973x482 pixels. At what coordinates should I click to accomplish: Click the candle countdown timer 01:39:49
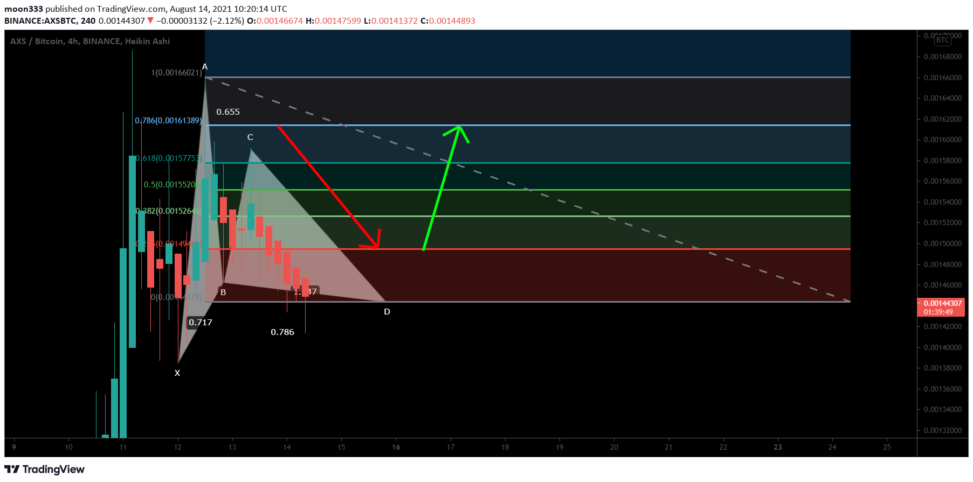click(x=939, y=312)
